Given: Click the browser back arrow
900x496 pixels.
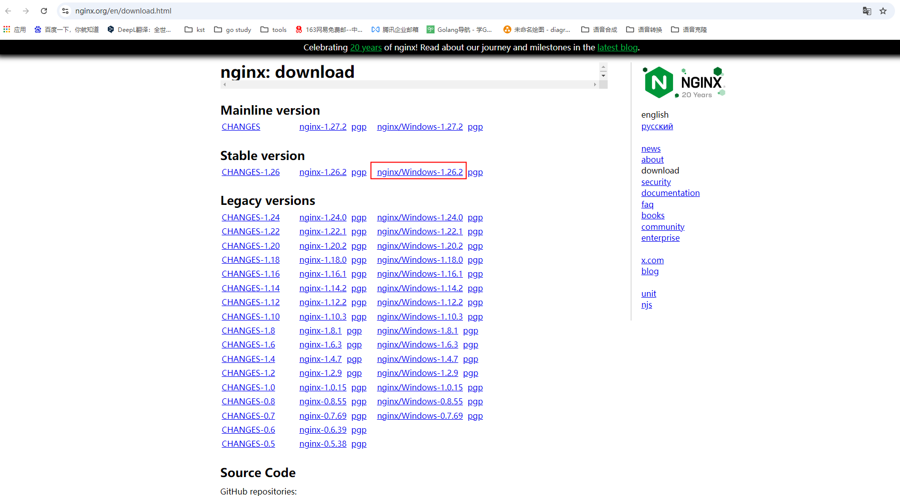Looking at the screenshot, I should click(x=8, y=11).
